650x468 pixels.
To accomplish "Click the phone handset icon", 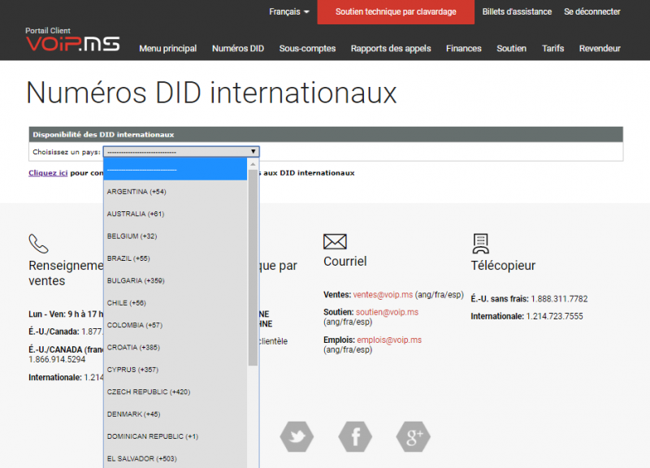I will click(38, 244).
